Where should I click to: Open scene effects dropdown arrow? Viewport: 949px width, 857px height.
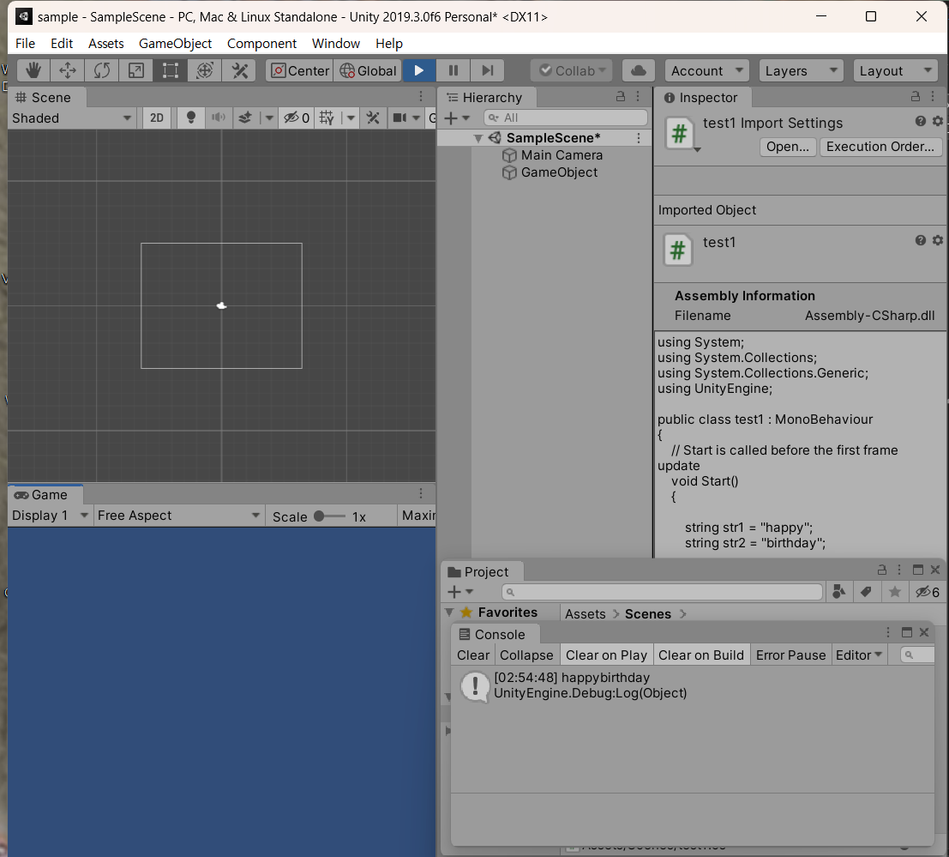[269, 118]
